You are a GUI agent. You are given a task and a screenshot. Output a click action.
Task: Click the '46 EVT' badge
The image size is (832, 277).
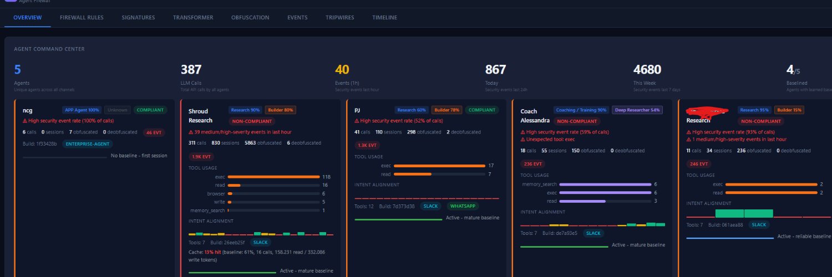tap(153, 132)
